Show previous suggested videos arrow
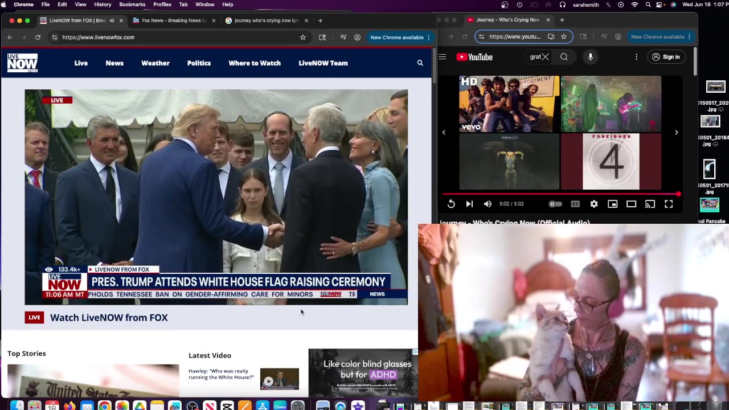 pos(444,133)
